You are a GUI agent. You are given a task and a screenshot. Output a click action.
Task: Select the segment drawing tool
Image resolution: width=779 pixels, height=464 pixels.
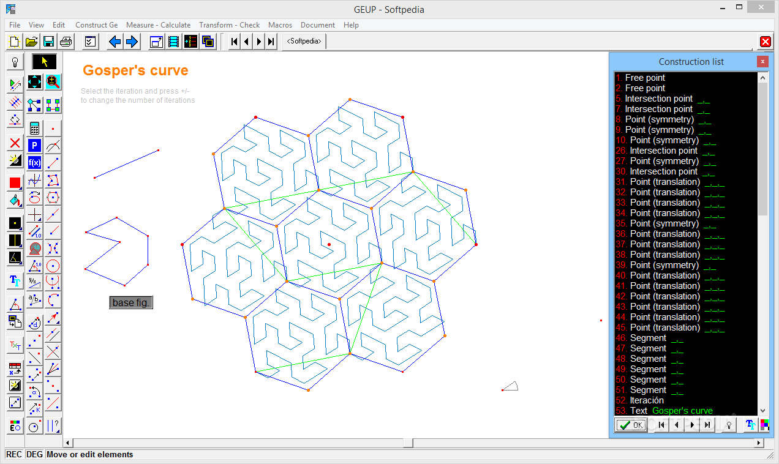[53, 163]
